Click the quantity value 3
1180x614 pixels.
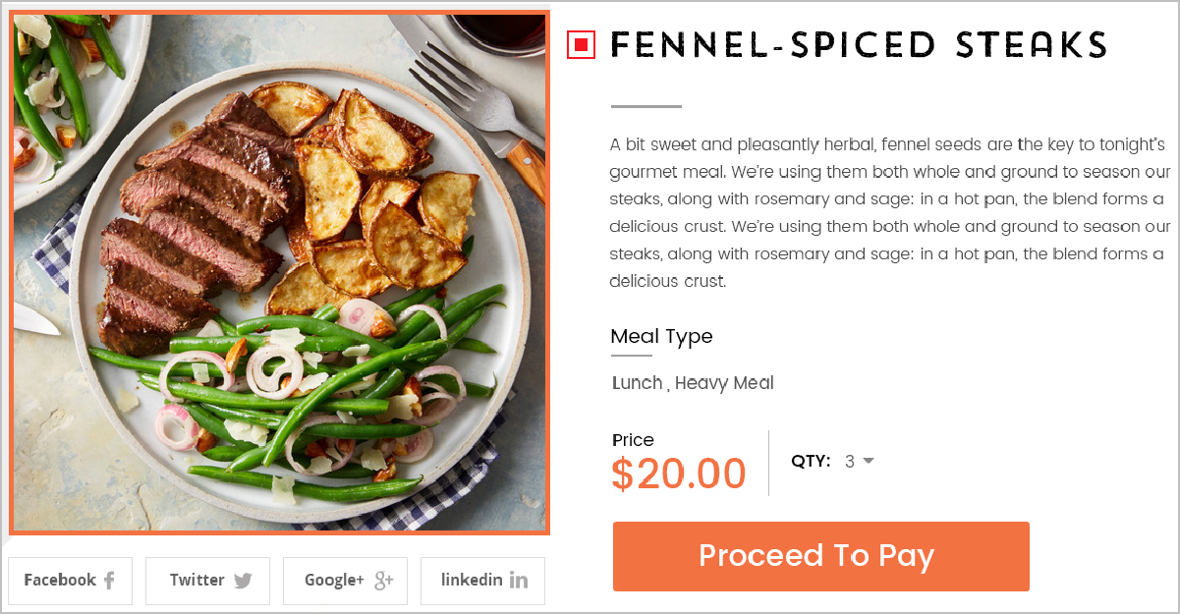[850, 461]
